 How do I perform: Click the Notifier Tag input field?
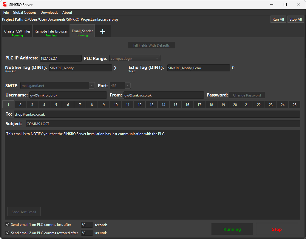[81, 68]
